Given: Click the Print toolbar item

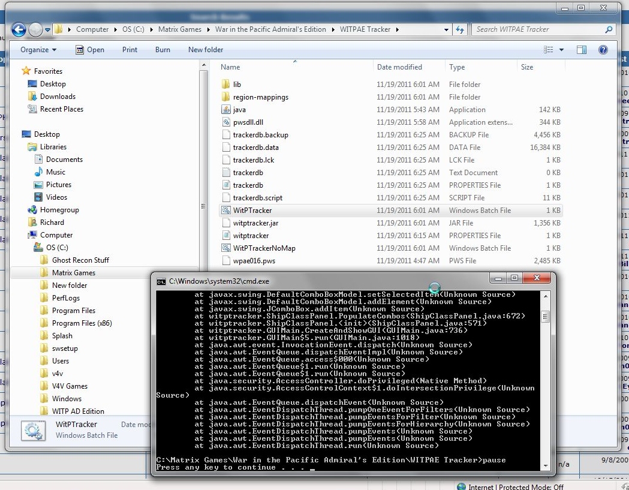Looking at the screenshot, I should click(130, 50).
